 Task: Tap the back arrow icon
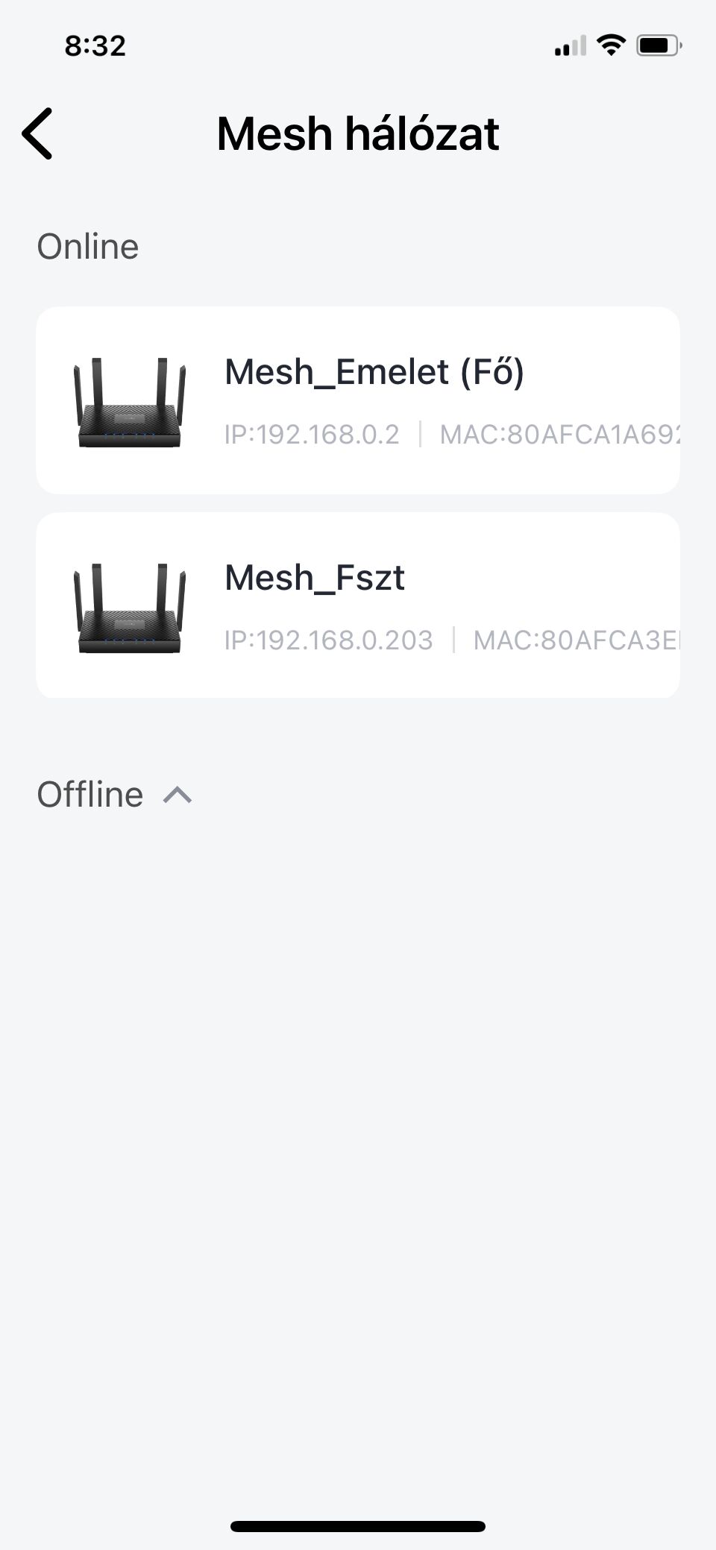(x=37, y=133)
